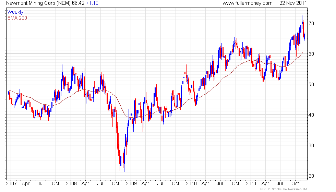The width and height of the screenshot is (336, 192).
Task: Click the 40 price axis label
Action: pyautogui.click(x=311, y=115)
